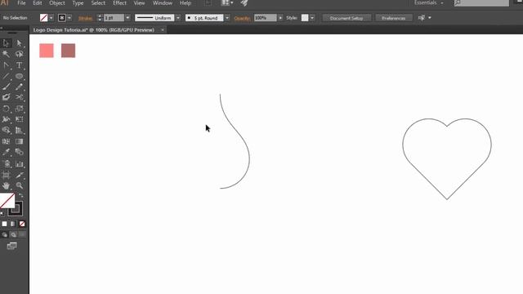Select the Lasso tool
Viewport: 523px width, 294px height.
19,54
